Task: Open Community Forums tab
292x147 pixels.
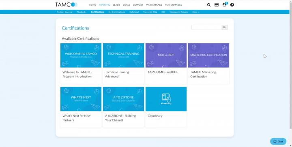Action: click(x=178, y=12)
